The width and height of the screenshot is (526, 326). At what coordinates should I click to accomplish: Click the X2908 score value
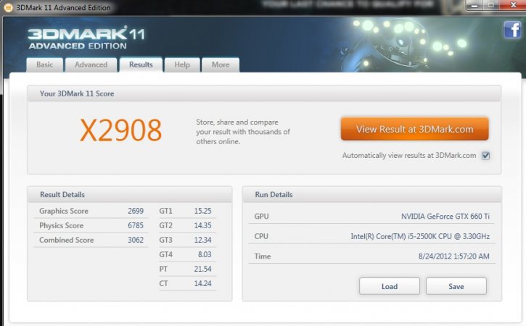tap(120, 130)
